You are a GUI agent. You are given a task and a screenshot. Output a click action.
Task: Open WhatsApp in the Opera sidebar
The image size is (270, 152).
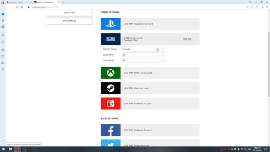pyautogui.click(x=3, y=21)
